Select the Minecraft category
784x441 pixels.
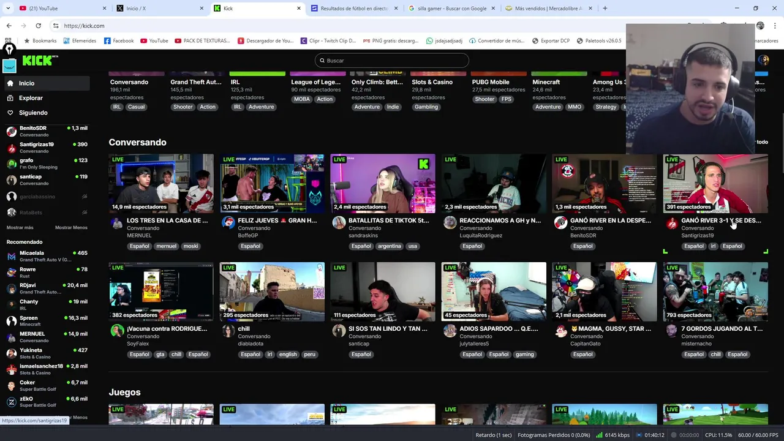(x=546, y=82)
